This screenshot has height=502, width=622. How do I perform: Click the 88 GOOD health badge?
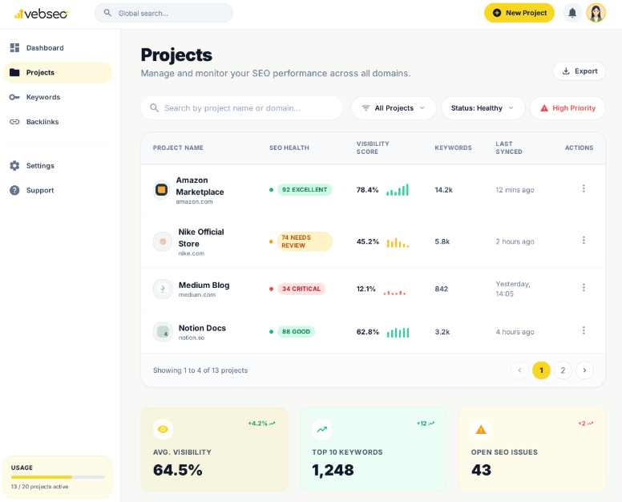296,332
